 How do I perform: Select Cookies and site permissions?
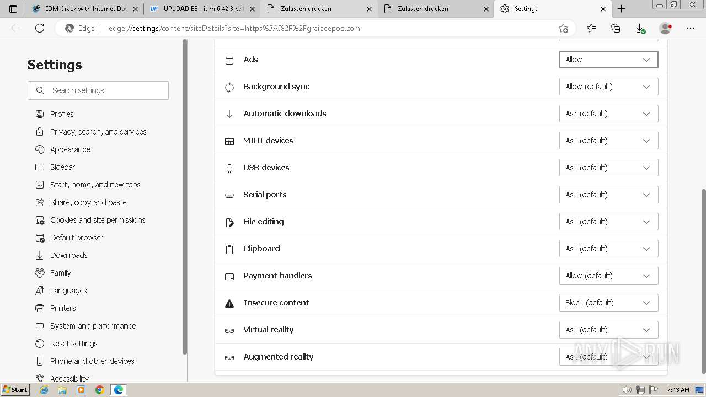point(98,220)
